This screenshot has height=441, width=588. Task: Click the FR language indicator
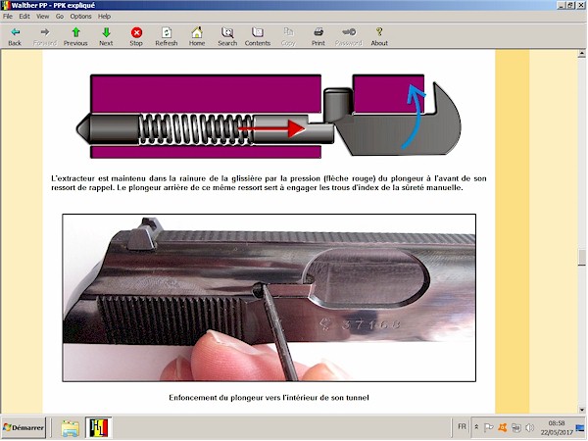click(462, 426)
